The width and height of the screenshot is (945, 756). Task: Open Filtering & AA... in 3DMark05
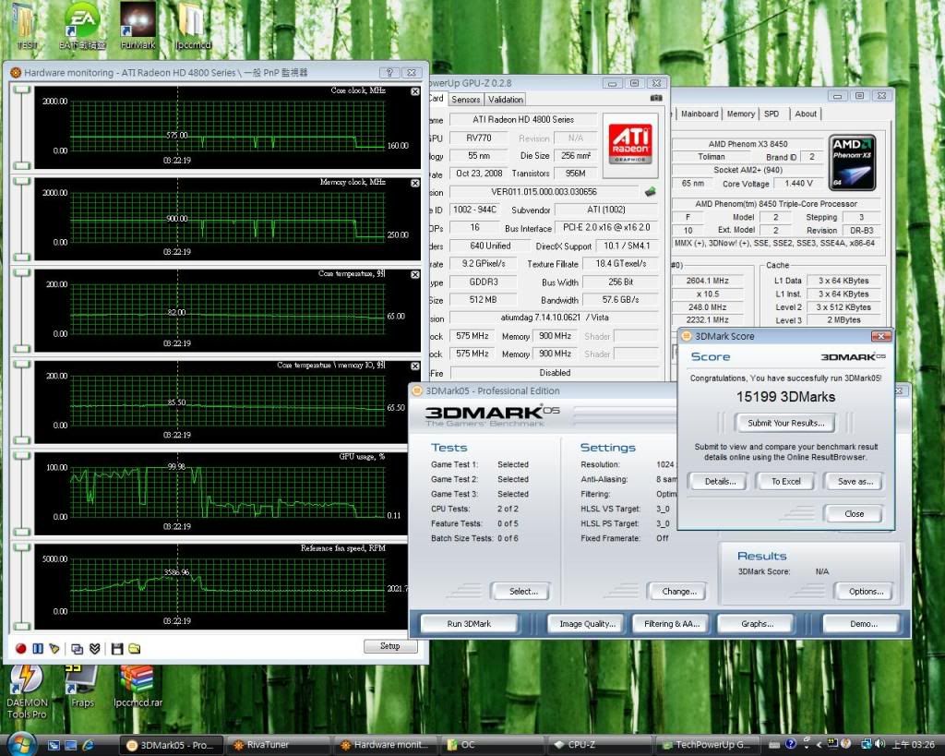point(672,623)
